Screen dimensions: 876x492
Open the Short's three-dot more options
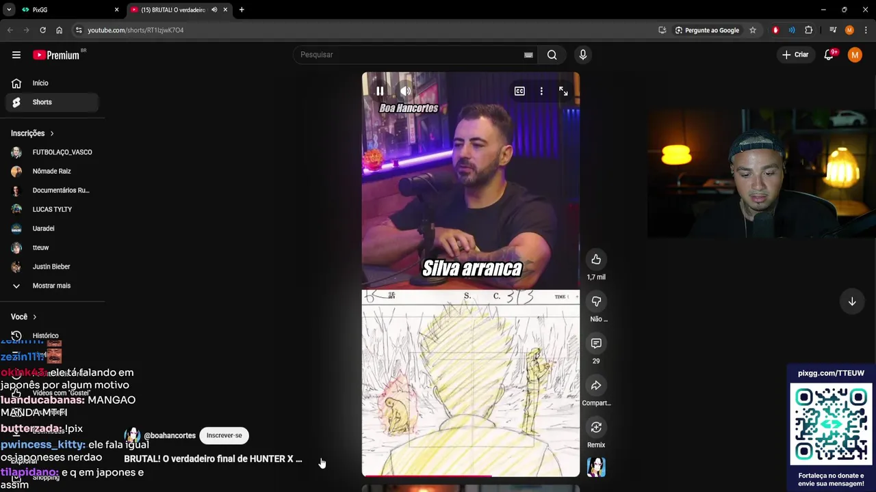tap(541, 91)
